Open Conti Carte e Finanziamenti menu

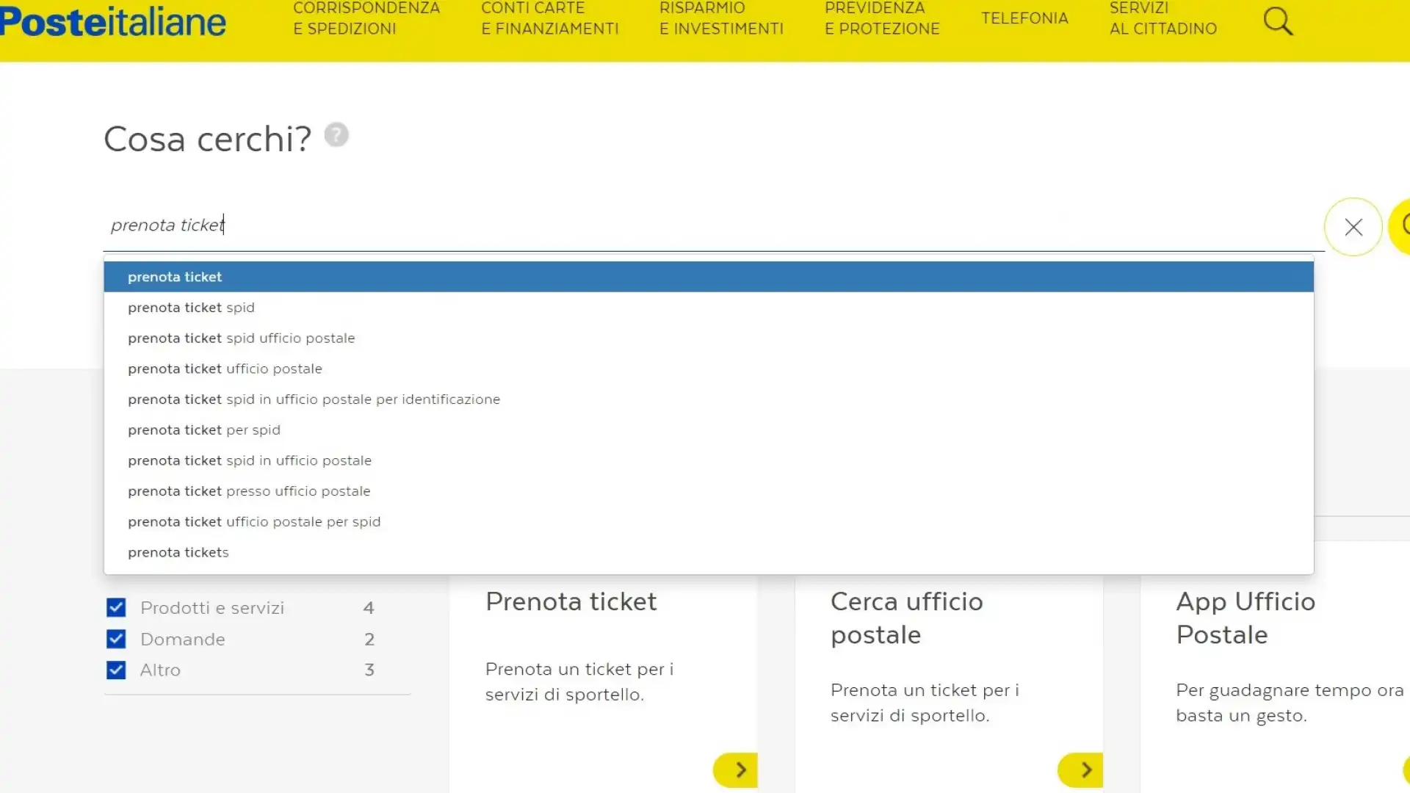pyautogui.click(x=549, y=18)
